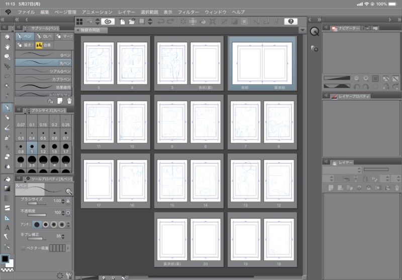
Task: Select the eraser tool
Action: coord(7,157)
